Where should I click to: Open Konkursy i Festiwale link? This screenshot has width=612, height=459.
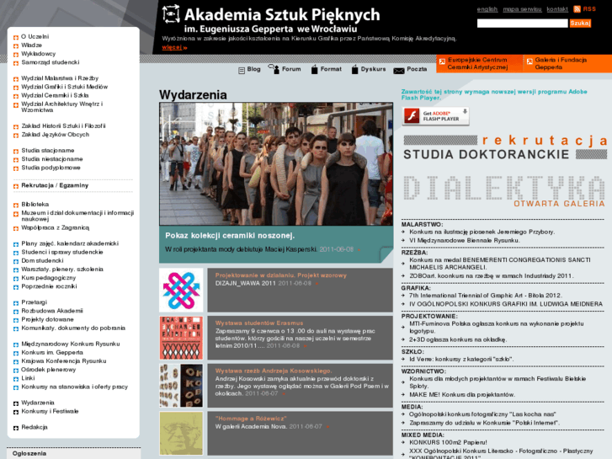click(50, 411)
